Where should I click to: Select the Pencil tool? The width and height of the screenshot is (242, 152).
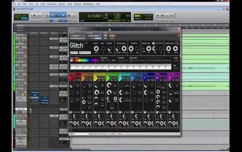[74, 15]
